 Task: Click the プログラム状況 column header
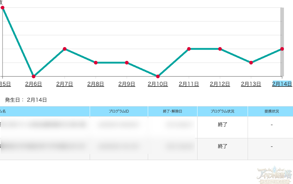[x=222, y=111]
